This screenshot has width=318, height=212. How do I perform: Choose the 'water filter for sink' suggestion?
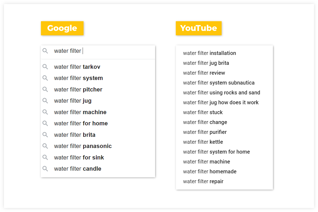[x=79, y=158]
